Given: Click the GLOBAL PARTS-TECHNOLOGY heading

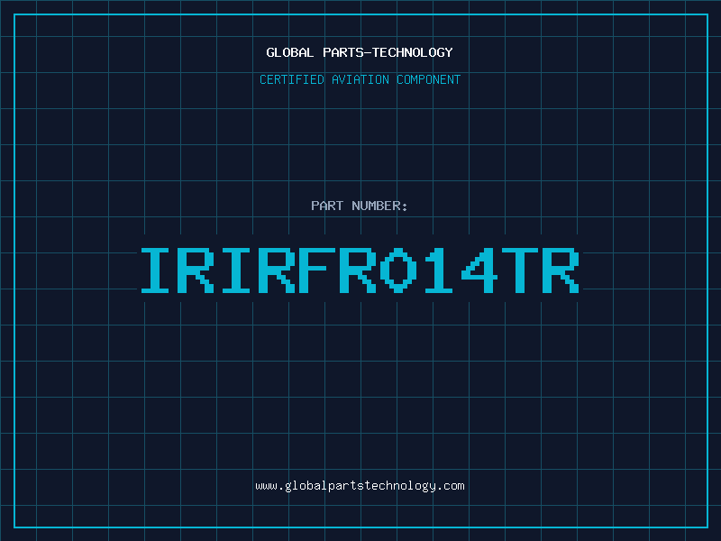Looking at the screenshot, I should point(360,52).
